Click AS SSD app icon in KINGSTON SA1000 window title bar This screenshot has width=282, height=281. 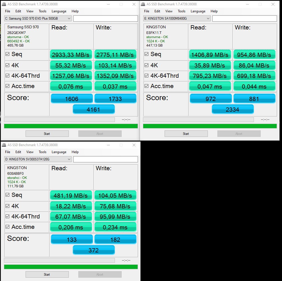(143, 4)
